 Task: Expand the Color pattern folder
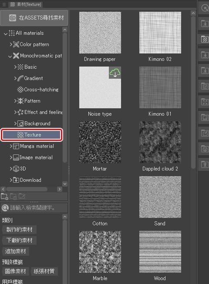11,44
